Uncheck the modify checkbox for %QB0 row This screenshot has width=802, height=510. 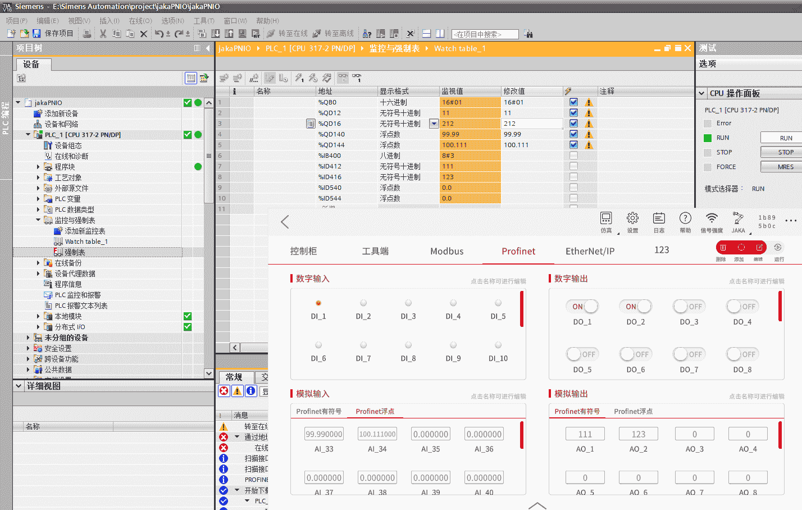click(x=573, y=102)
